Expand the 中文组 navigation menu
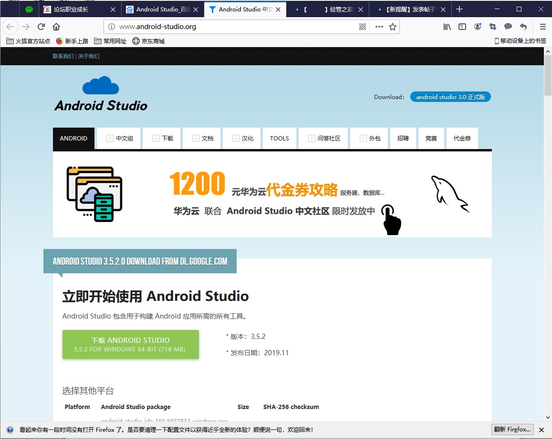 click(120, 139)
